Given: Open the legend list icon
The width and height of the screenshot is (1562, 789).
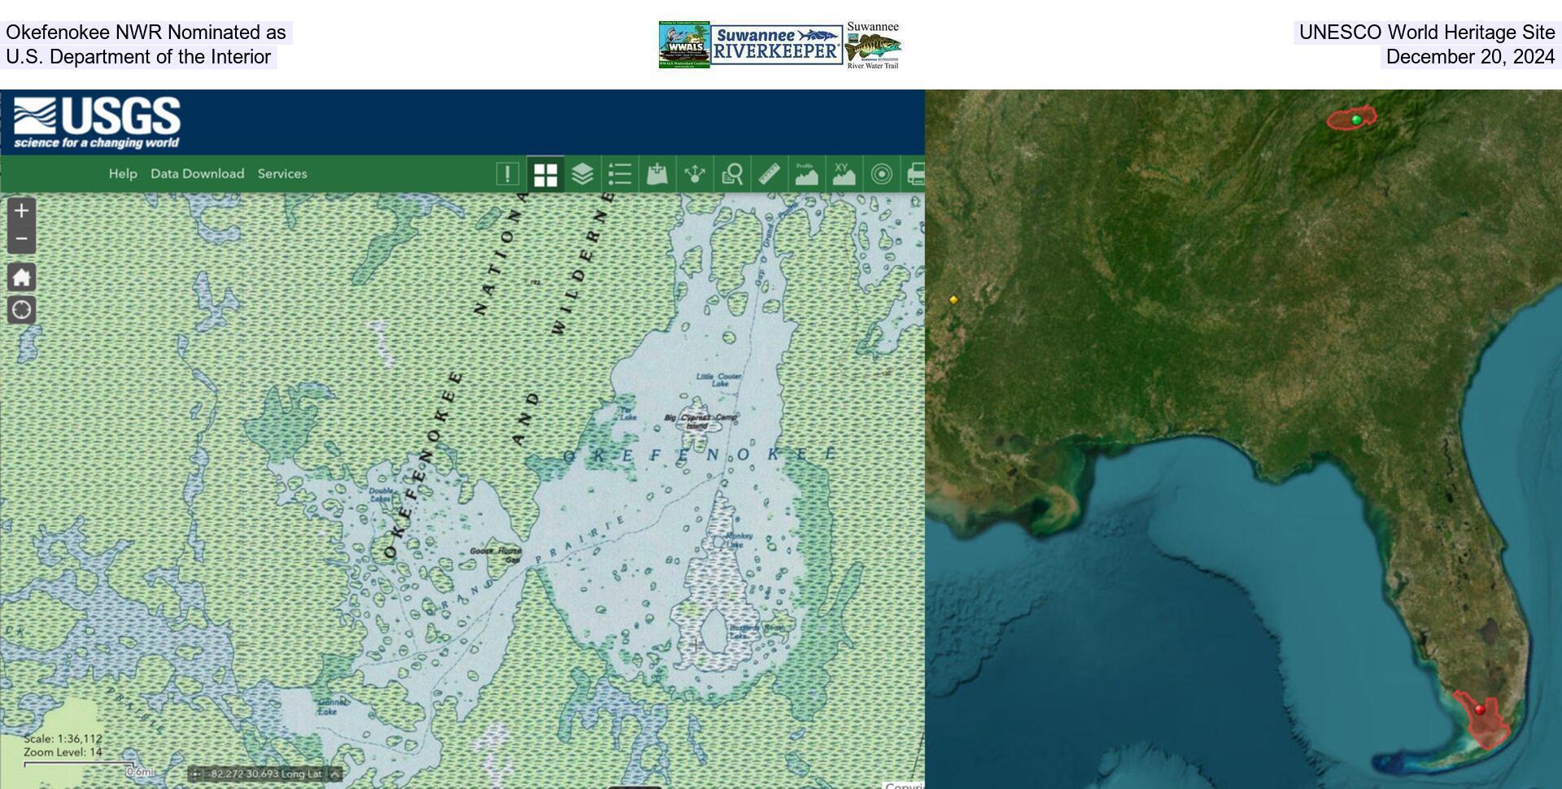Looking at the screenshot, I should (620, 174).
